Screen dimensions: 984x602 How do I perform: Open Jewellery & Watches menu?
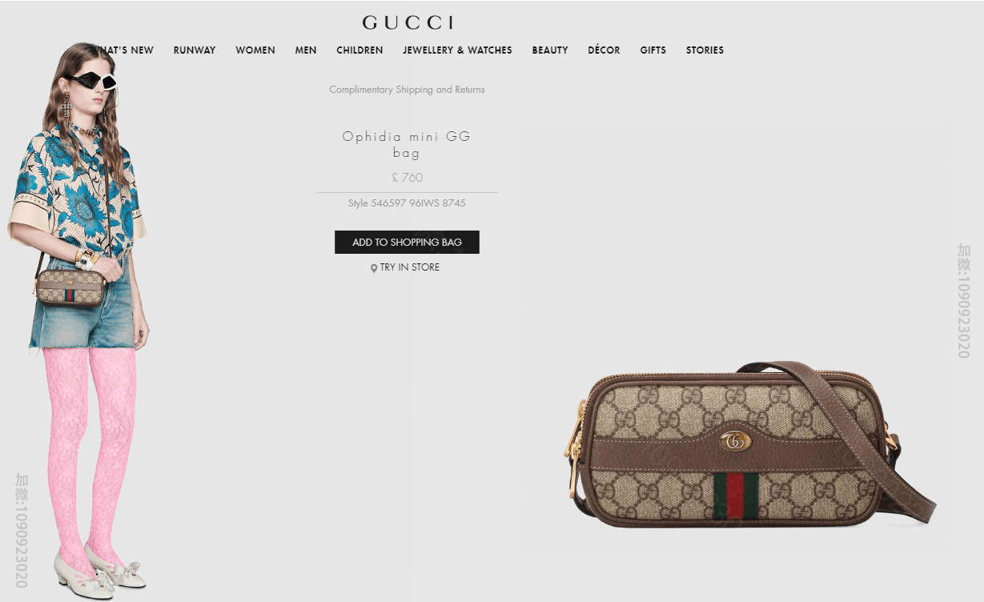(x=457, y=50)
